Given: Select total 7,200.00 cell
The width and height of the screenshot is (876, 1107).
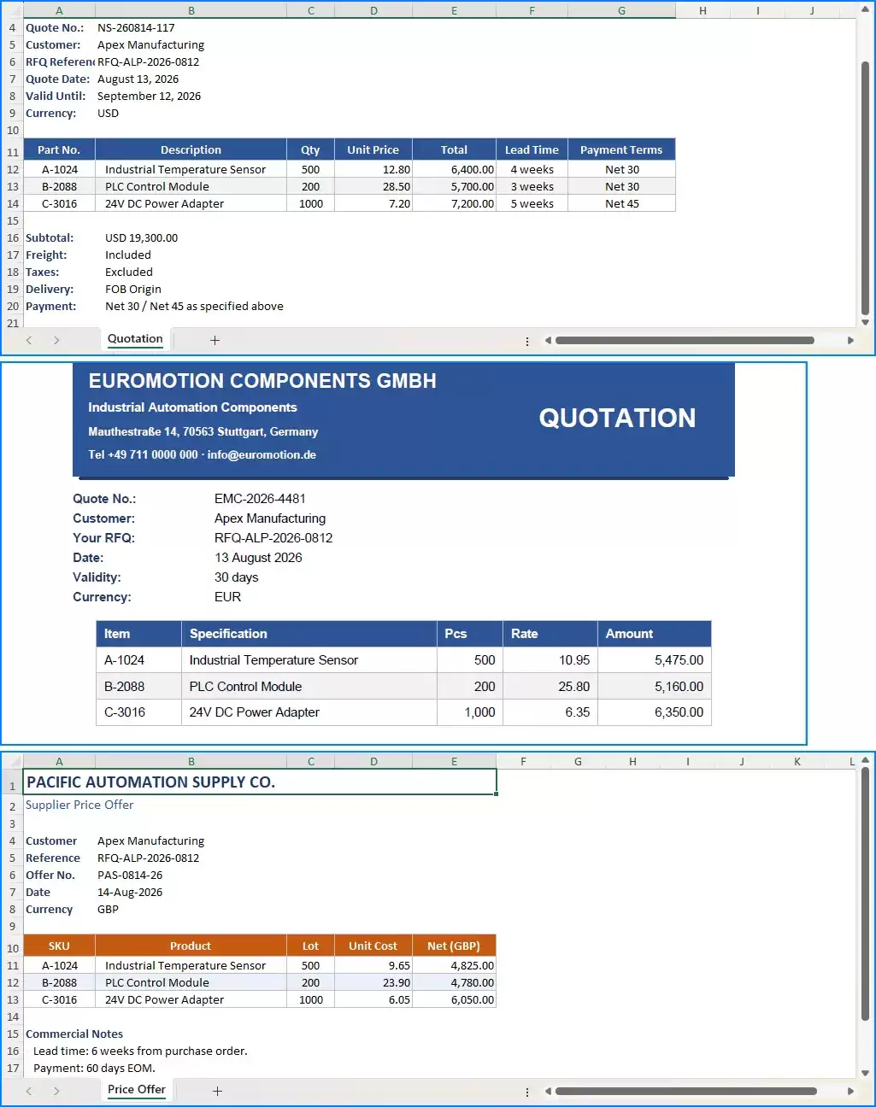Looking at the screenshot, I should (454, 204).
